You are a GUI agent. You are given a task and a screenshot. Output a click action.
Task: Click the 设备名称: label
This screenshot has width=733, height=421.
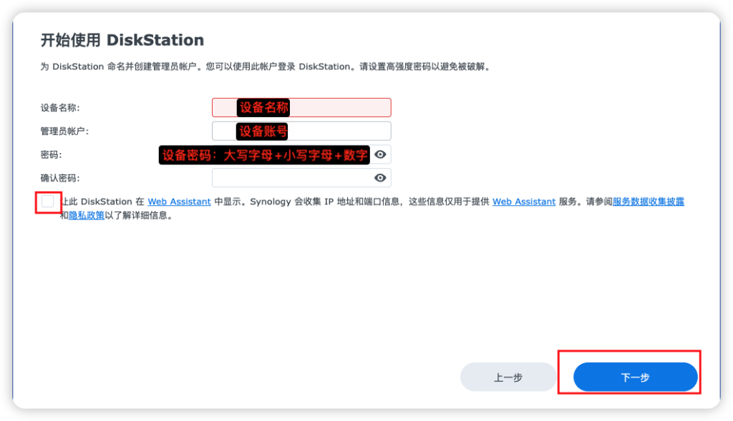[60, 108]
